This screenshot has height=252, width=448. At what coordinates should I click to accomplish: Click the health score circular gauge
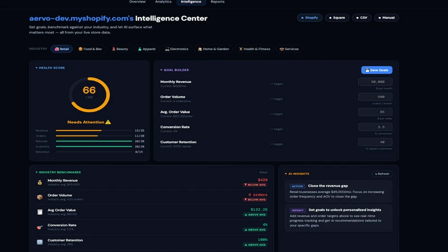point(89,94)
